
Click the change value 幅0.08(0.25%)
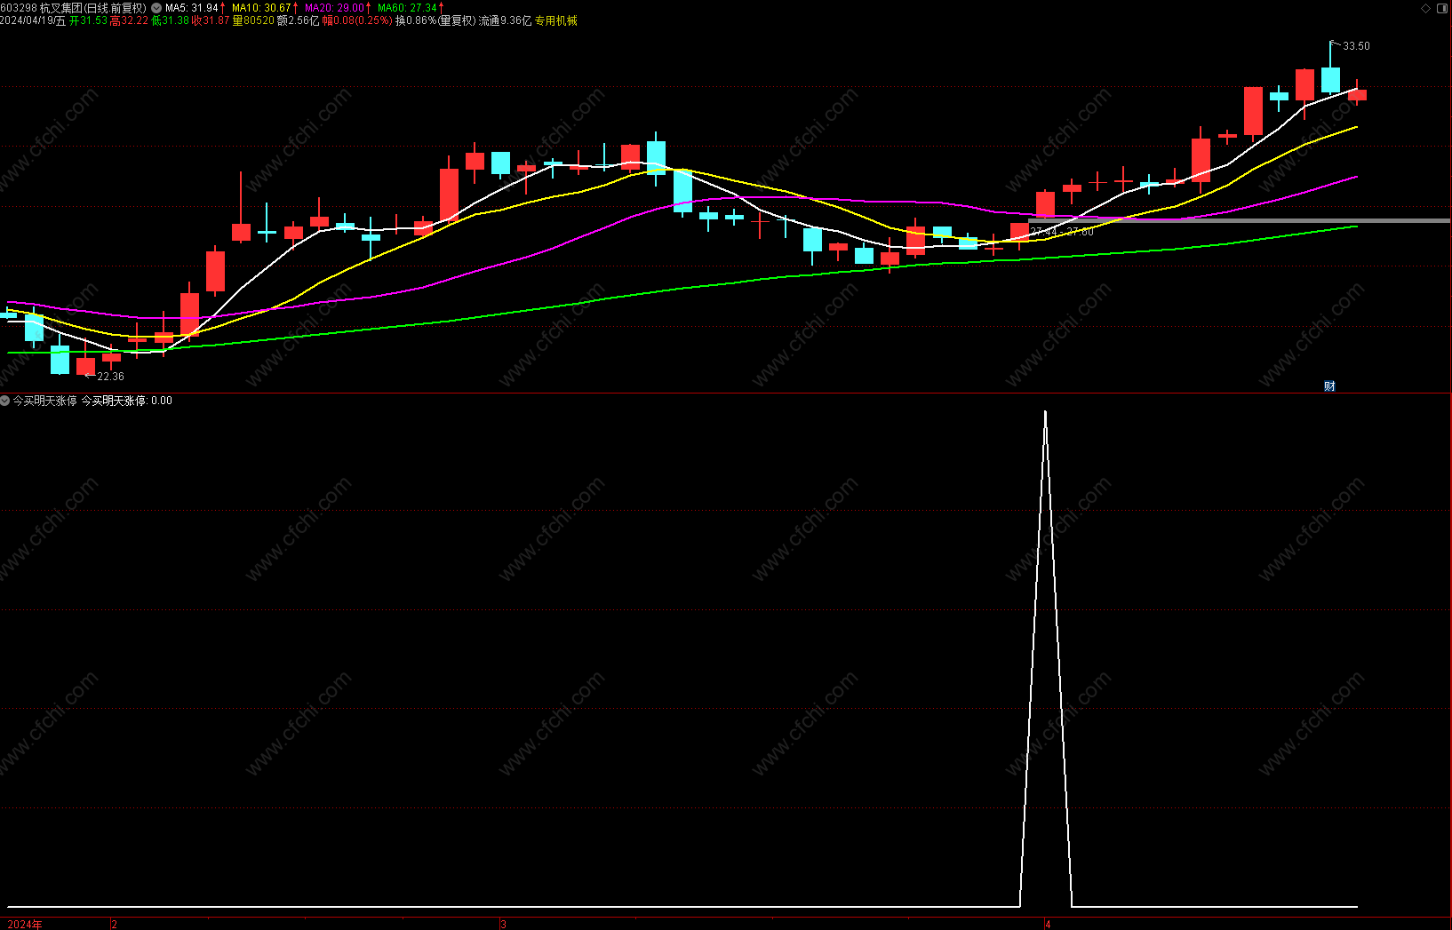(357, 20)
